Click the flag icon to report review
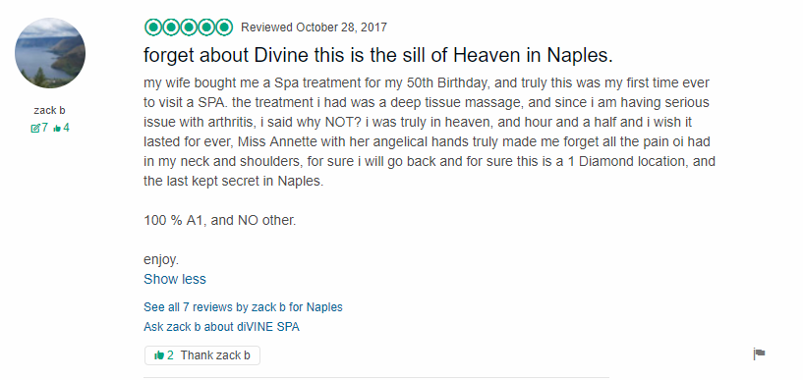Image resolution: width=803 pixels, height=380 pixels. 759,353
